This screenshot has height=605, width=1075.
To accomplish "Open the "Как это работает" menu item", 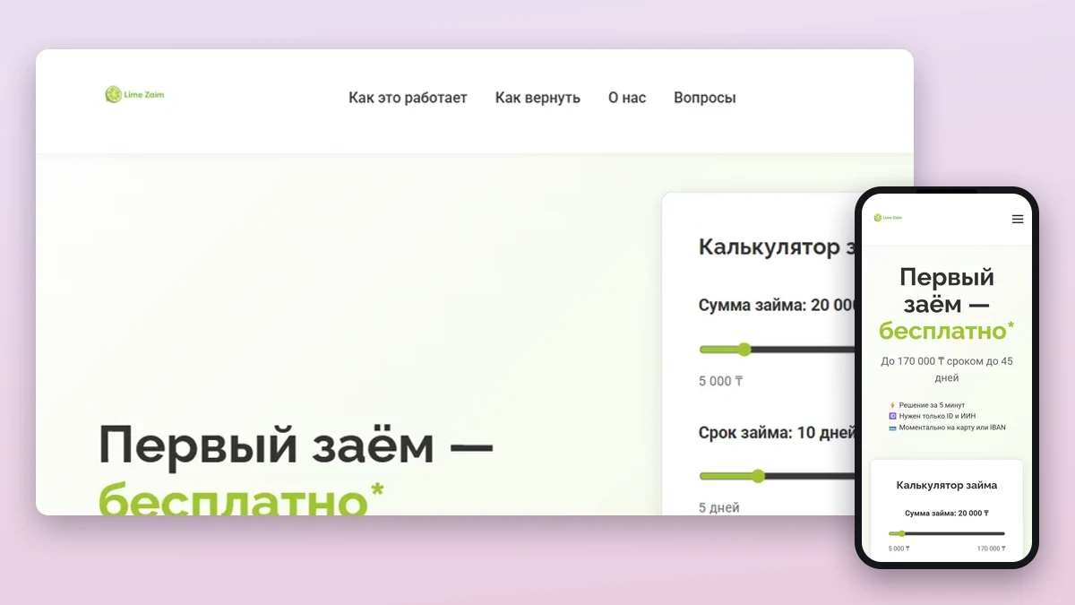I will pos(408,98).
